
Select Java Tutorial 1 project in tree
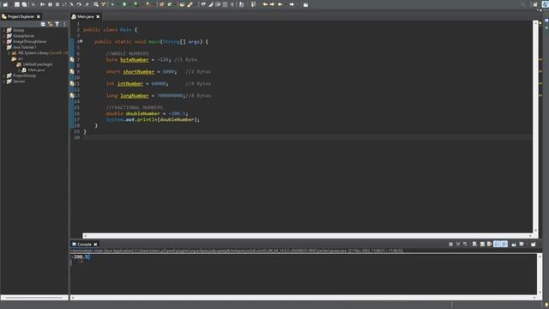(x=24, y=47)
